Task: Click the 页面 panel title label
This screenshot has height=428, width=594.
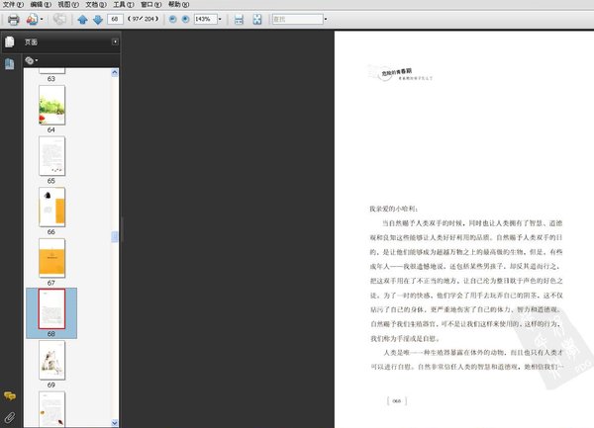Action: coord(31,42)
